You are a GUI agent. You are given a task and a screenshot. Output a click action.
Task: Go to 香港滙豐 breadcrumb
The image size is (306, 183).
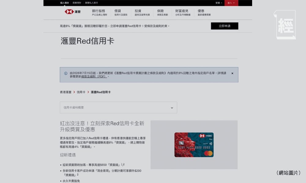pyautogui.click(x=65, y=92)
